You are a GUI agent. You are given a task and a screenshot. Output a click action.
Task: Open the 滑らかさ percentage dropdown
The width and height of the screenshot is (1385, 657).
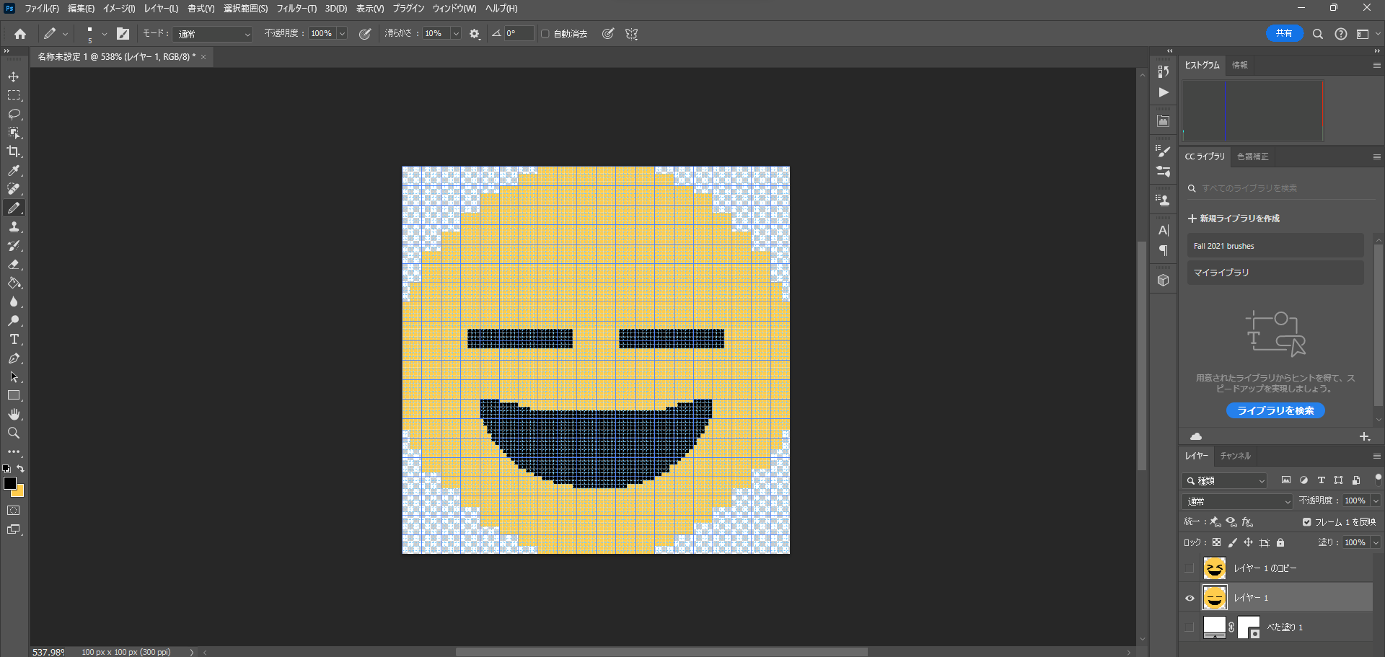[455, 33]
